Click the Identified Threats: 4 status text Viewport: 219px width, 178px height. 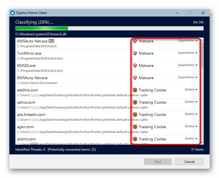point(30,150)
